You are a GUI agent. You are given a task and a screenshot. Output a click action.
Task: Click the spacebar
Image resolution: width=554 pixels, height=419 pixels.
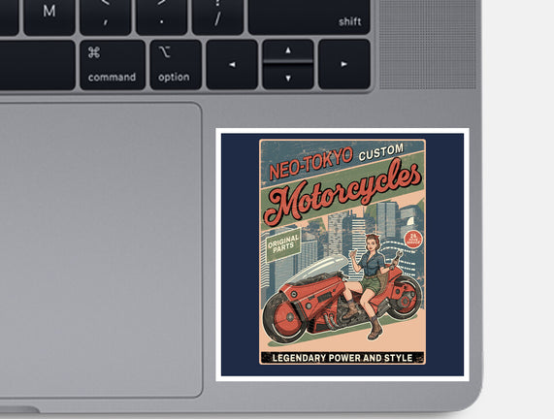37,65
